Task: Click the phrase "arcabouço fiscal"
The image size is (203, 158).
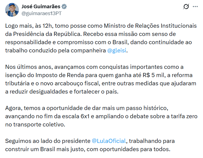Action: [68, 83]
